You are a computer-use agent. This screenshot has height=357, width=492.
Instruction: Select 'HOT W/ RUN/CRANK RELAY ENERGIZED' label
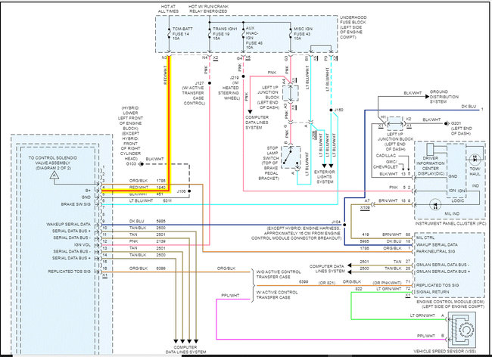(x=208, y=9)
